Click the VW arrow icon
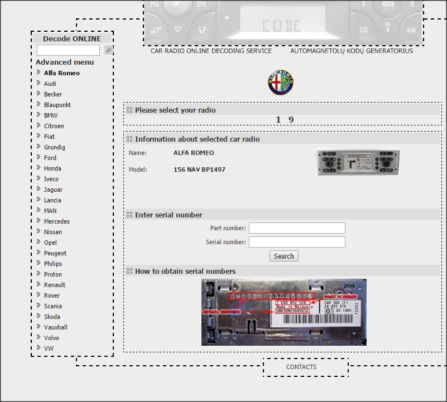The height and width of the screenshot is (402, 447). pyautogui.click(x=39, y=347)
